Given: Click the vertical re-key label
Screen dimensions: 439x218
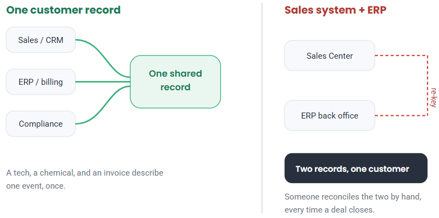Looking at the screenshot, I should click(434, 97).
